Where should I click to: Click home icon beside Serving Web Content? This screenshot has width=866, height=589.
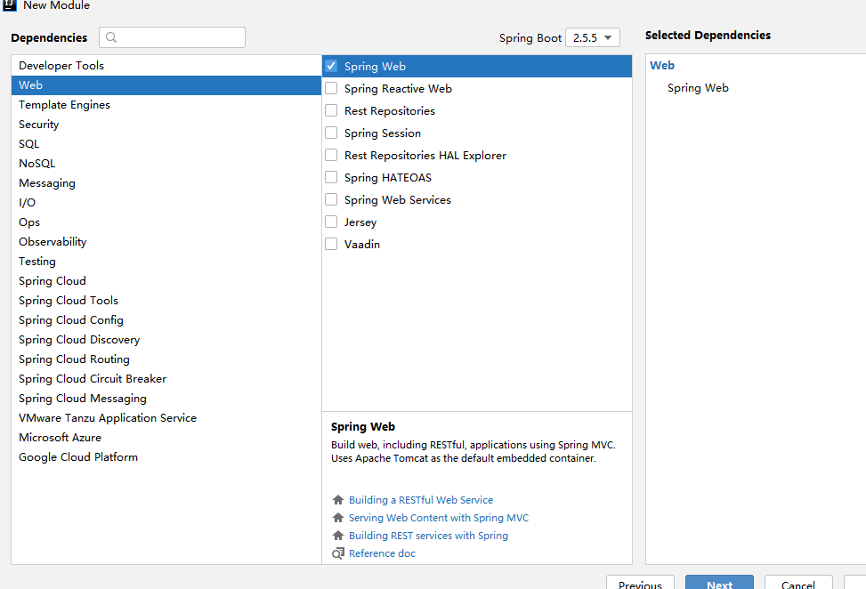(x=337, y=518)
